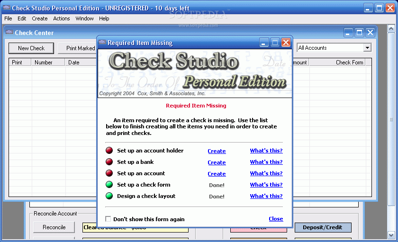Enable Don't show this form again
The height and width of the screenshot is (242, 398).
108,219
